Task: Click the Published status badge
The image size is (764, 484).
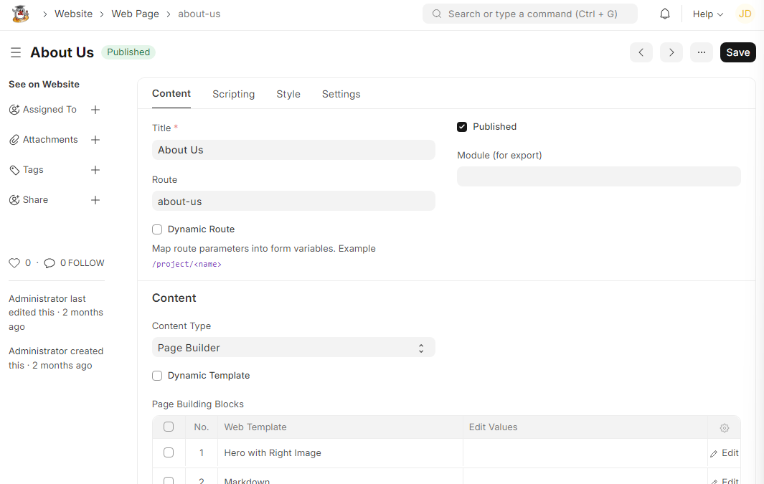Action: point(128,52)
